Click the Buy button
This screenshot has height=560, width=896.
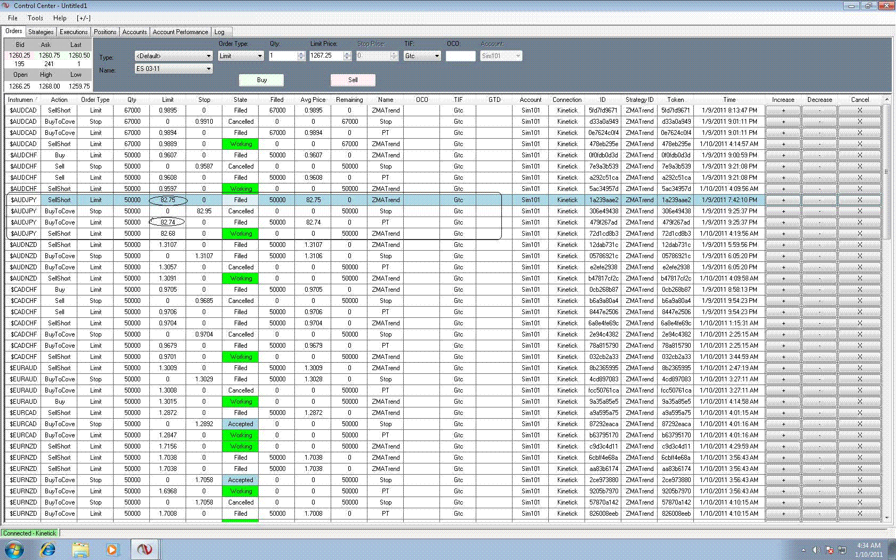coord(261,80)
